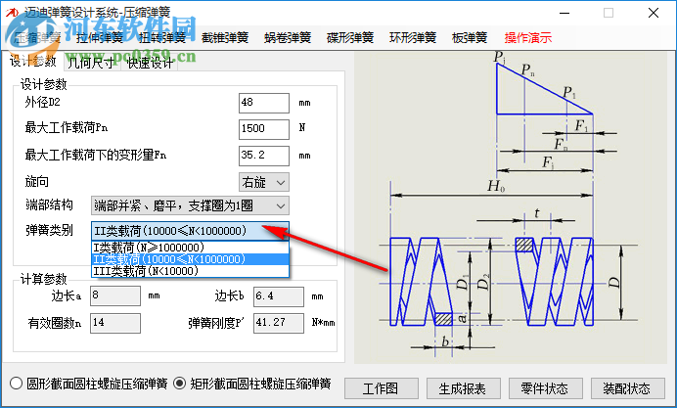Screen dimensions: 677x408
Task: Open the 板弹簧 menu
Action: coord(470,37)
